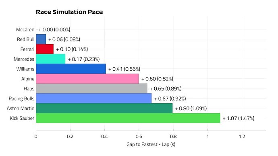Click the 1.2 x-axis tick label
The height and width of the screenshot is (156, 278).
click(x=242, y=136)
